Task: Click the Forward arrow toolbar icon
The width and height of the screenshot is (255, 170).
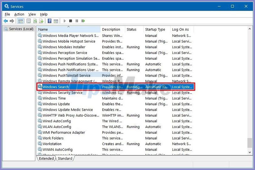Action: [12, 21]
